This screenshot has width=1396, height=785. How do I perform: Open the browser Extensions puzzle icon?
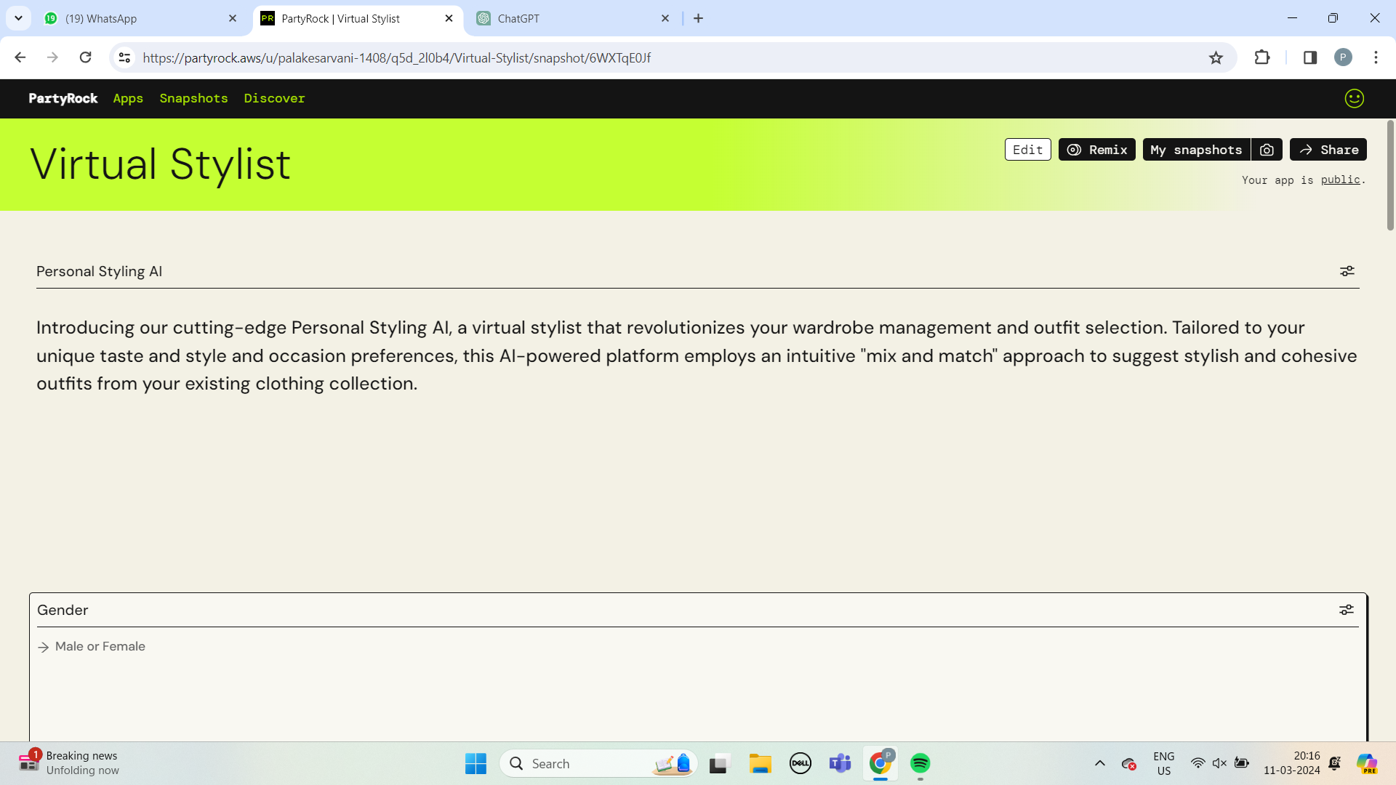point(1262,57)
